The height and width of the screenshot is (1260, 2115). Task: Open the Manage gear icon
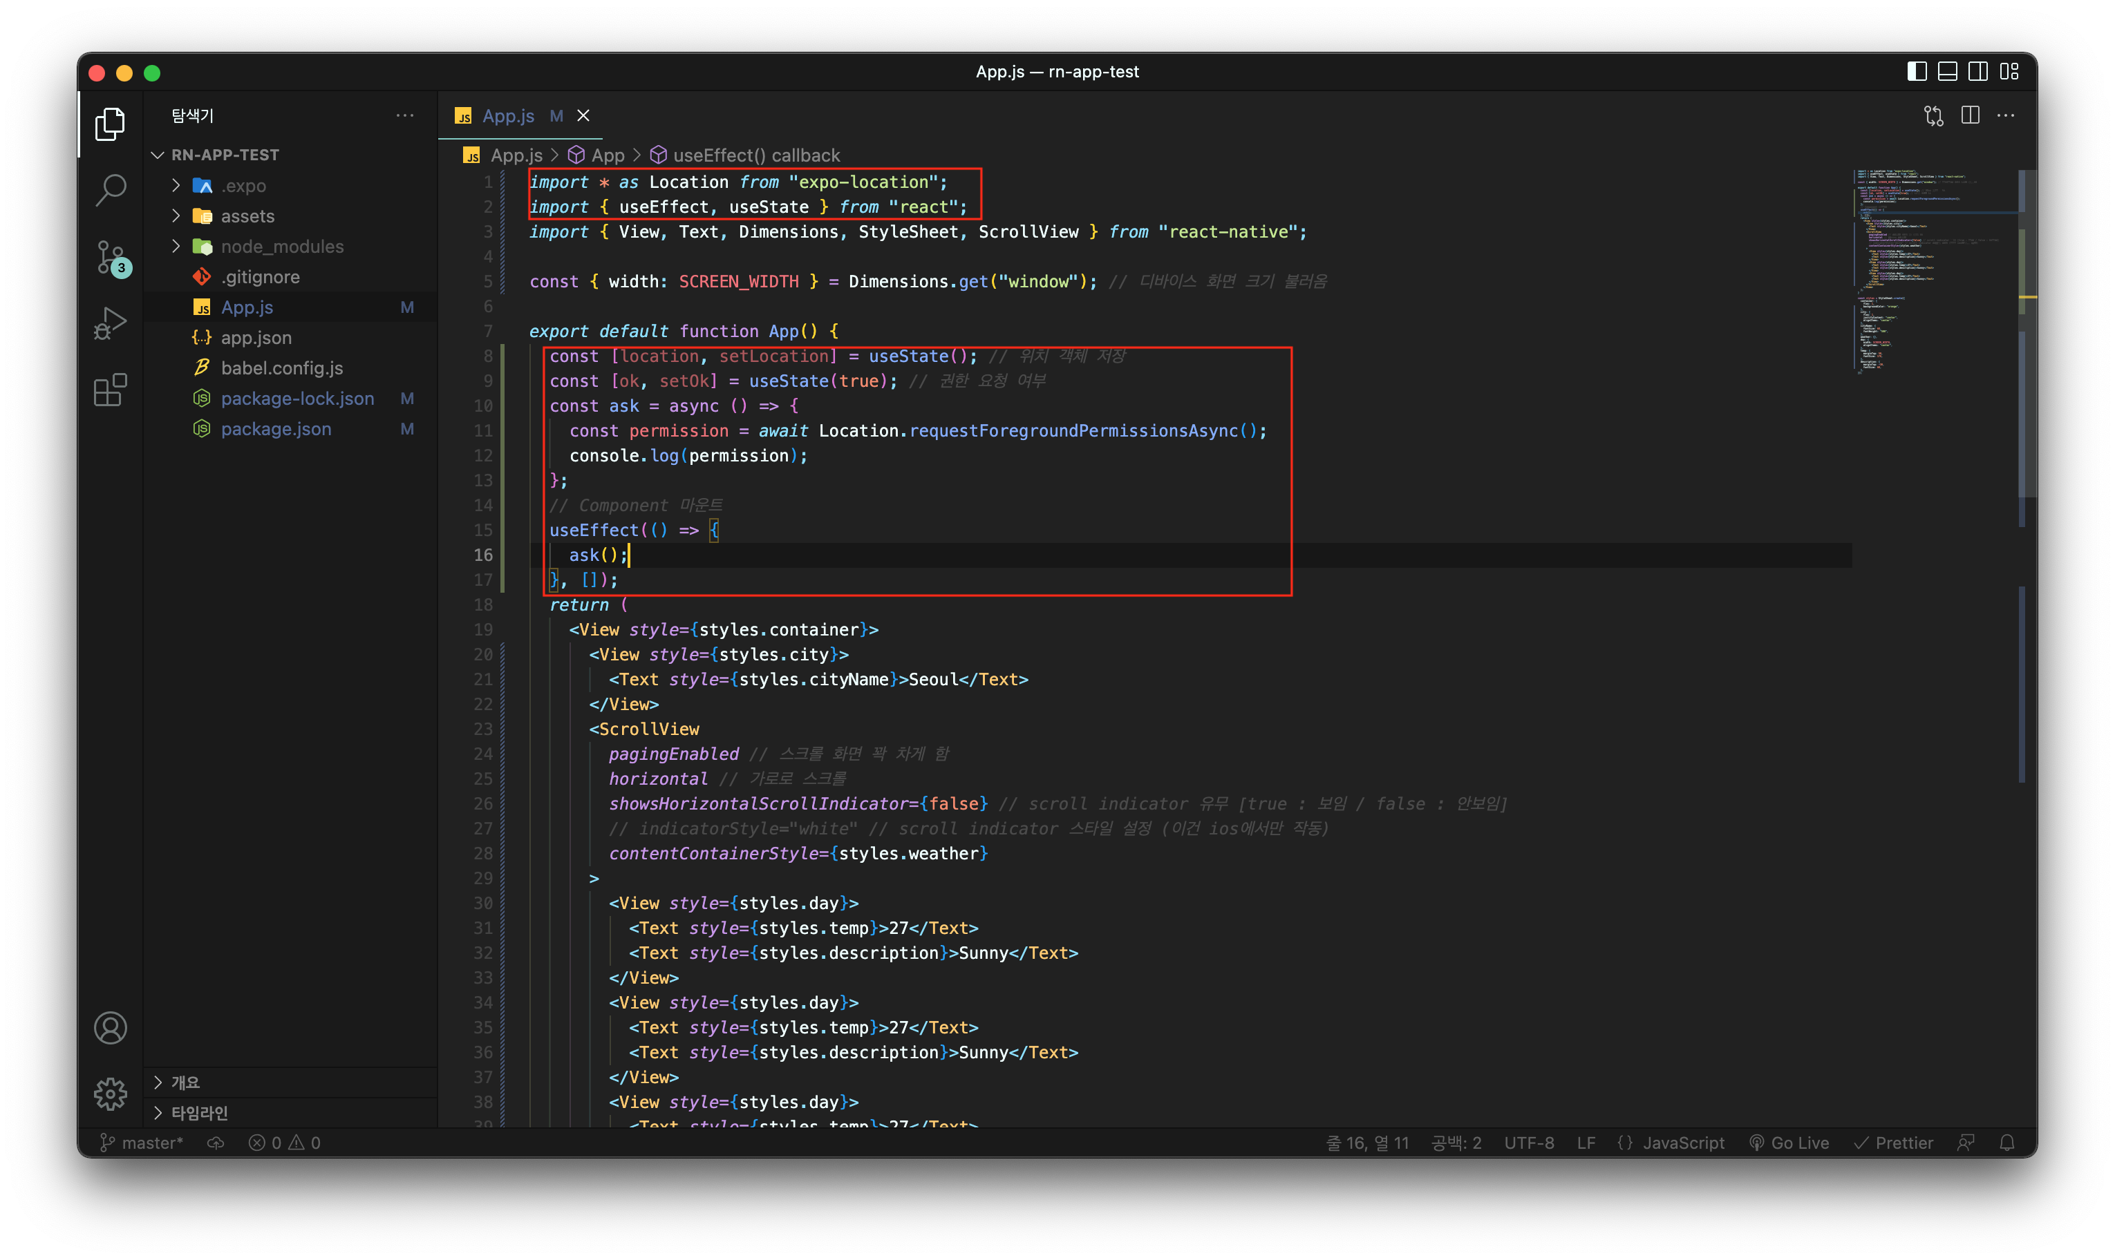coord(111,1094)
